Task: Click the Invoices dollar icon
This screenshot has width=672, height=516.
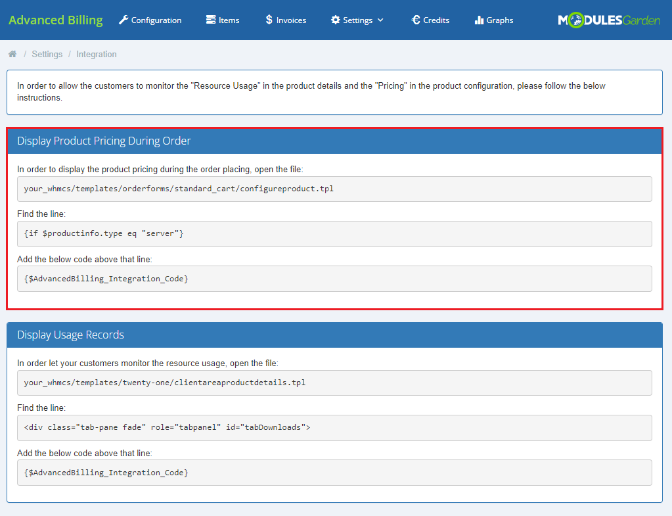Action: (x=269, y=20)
